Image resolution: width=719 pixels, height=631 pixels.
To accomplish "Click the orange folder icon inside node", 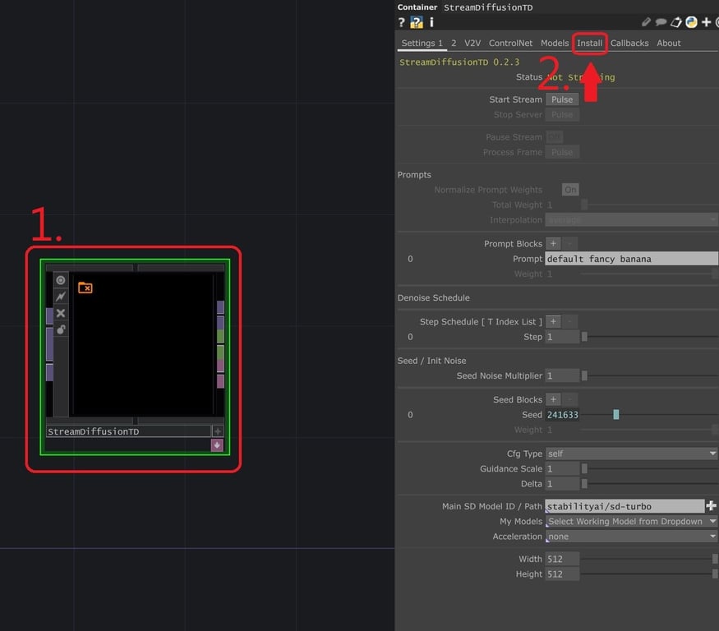I will (85, 288).
